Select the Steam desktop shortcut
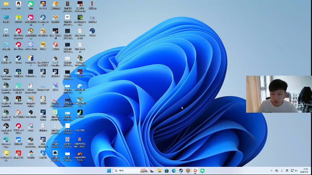The image size is (312, 175). coord(18,58)
